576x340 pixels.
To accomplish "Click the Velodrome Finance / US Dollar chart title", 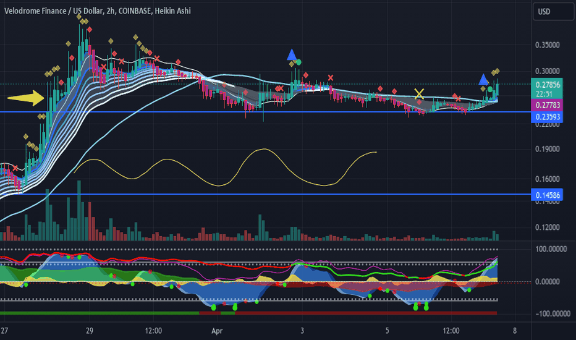I will pos(98,11).
